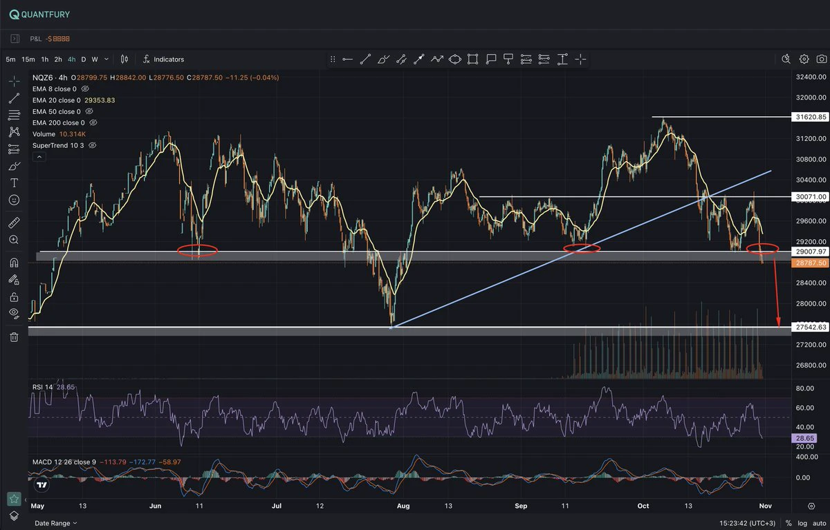
Task: Open the Date Range dropdown
Action: 56,523
